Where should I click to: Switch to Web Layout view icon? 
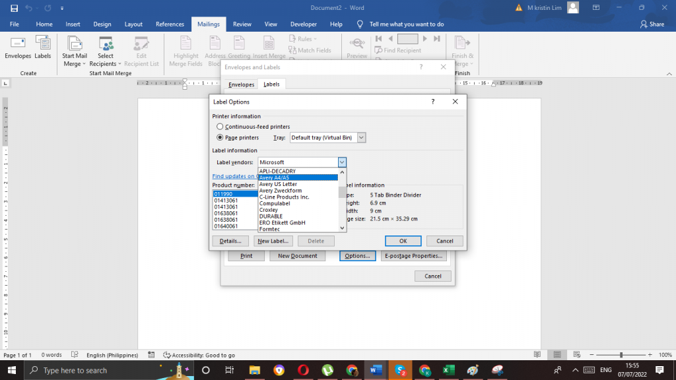[x=577, y=354]
